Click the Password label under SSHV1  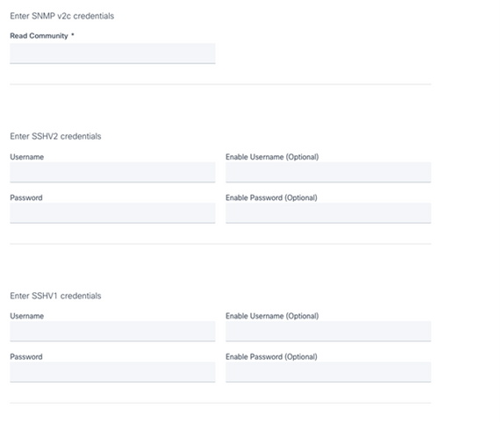[x=26, y=356]
